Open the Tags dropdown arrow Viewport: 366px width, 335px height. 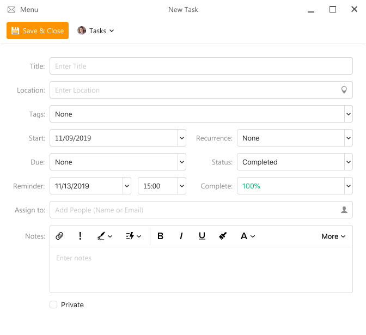349,114
